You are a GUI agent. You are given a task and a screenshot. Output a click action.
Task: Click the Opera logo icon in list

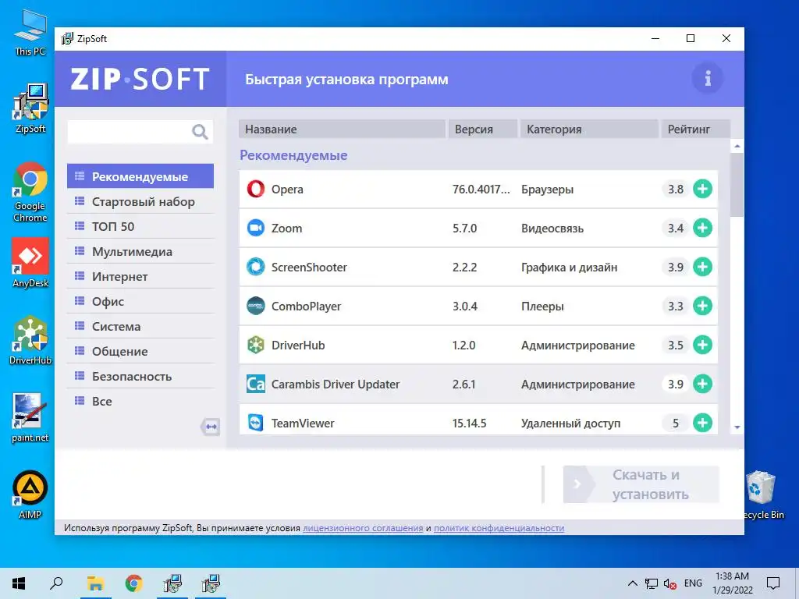coord(256,189)
